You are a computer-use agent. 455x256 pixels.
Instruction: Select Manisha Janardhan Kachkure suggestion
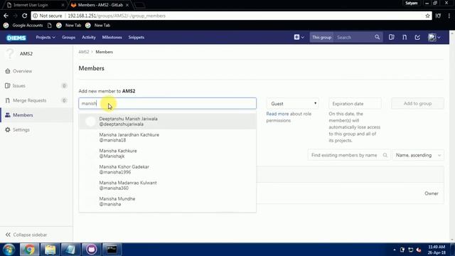point(168,137)
